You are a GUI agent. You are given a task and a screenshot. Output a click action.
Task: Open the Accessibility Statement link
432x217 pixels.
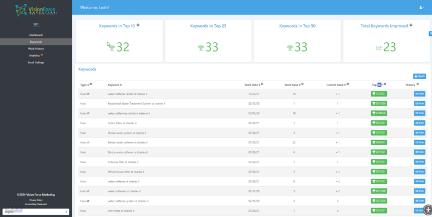tap(36, 204)
